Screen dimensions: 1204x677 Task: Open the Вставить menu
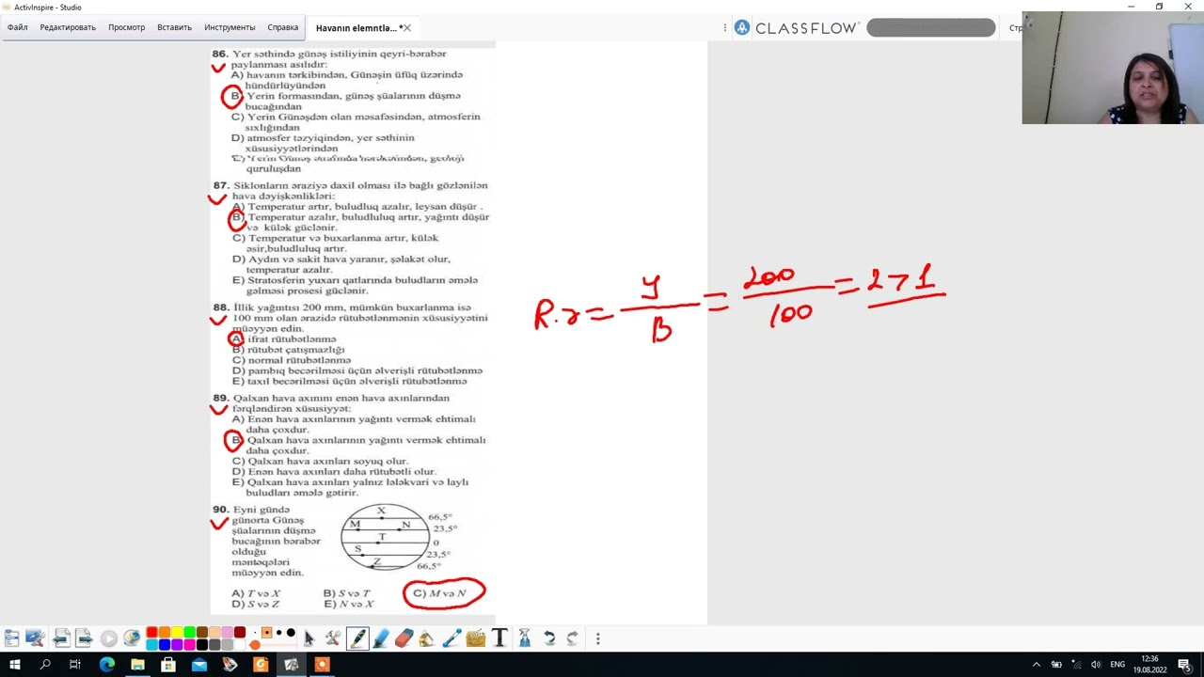point(174,27)
